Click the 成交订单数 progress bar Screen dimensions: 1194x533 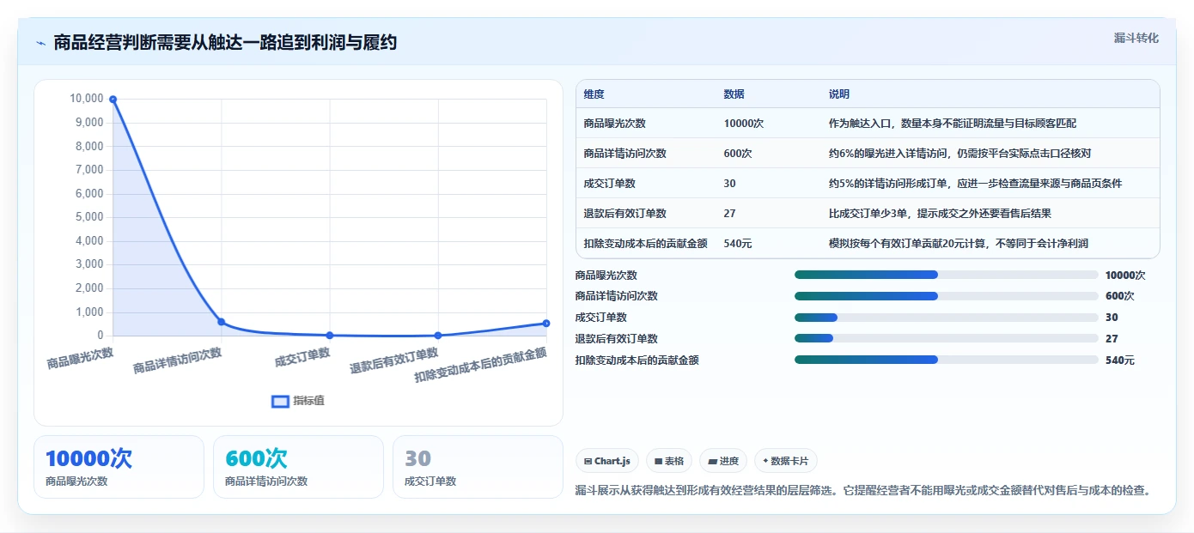click(x=946, y=318)
